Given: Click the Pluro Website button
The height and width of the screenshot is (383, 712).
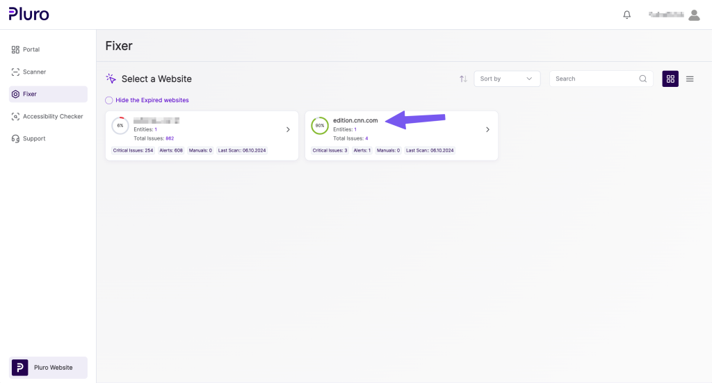Looking at the screenshot, I should (48, 368).
